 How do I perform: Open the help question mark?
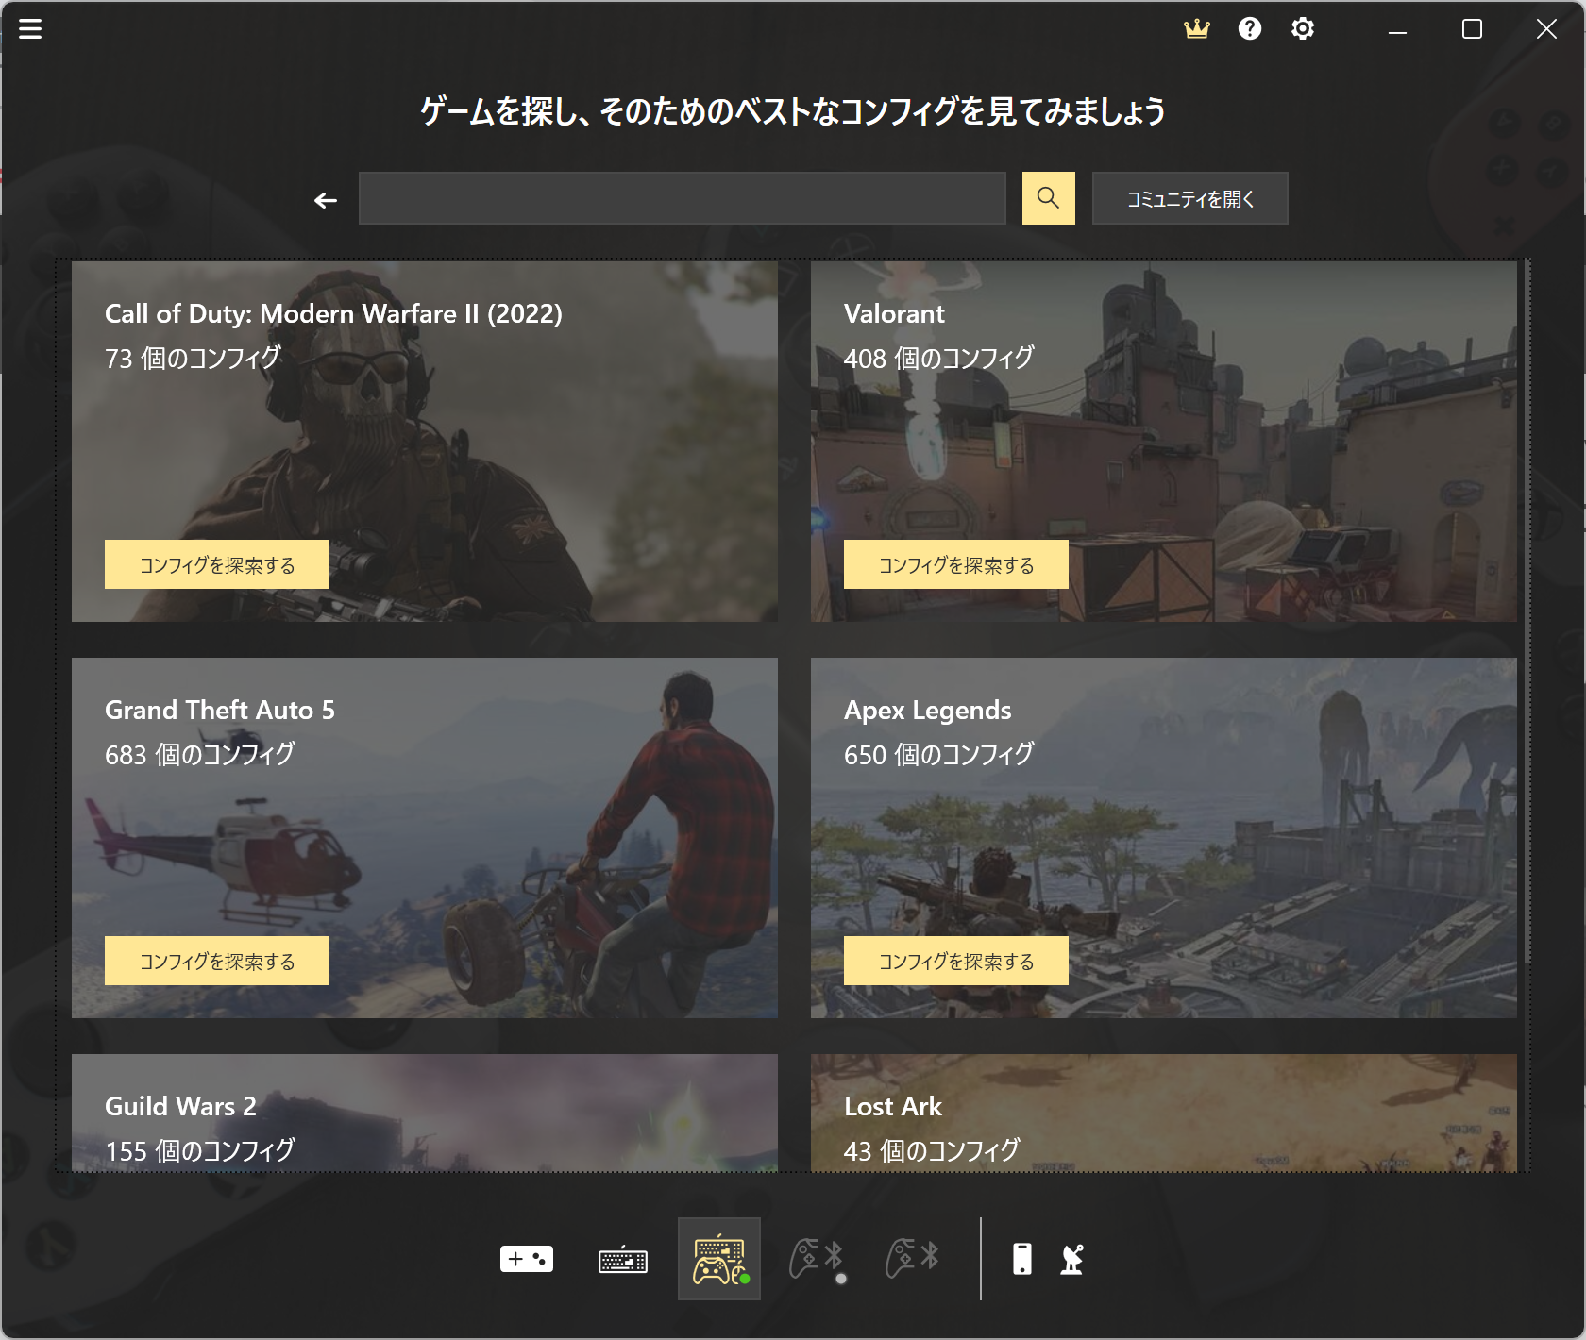tap(1249, 28)
